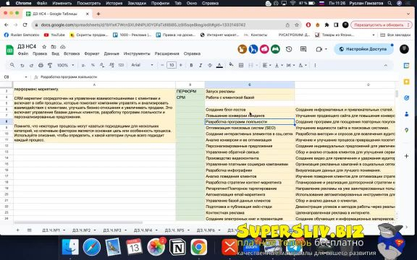The width and height of the screenshot is (417, 260).
Task: Toggle italic formatting
Action: [201, 65]
